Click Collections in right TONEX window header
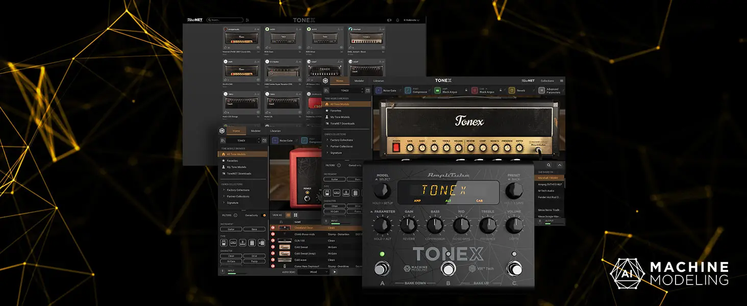Viewport: 747px width, 306px height. click(547, 81)
